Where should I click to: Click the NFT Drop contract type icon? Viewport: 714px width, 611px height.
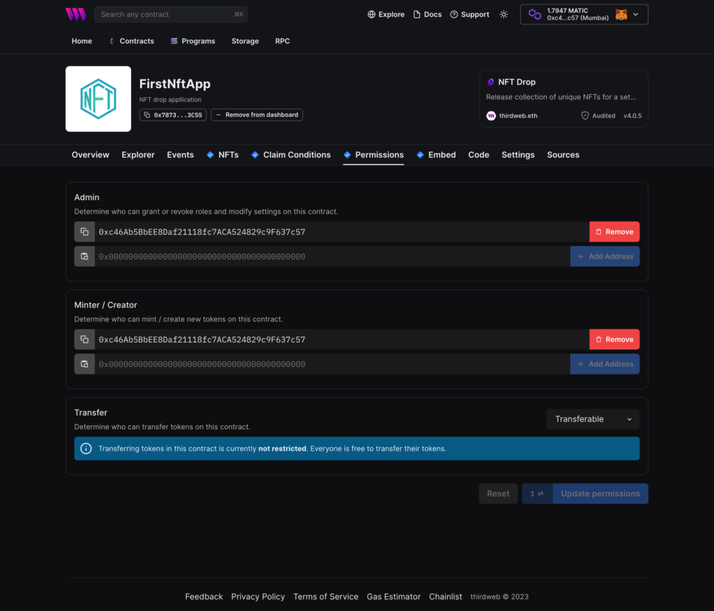point(490,82)
